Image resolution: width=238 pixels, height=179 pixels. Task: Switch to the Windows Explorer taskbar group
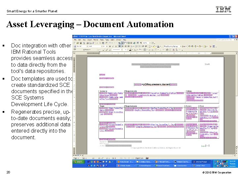tap(145, 162)
